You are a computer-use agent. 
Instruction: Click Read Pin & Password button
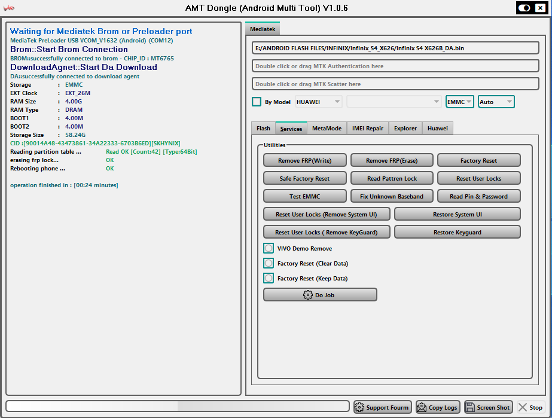pyautogui.click(x=479, y=196)
